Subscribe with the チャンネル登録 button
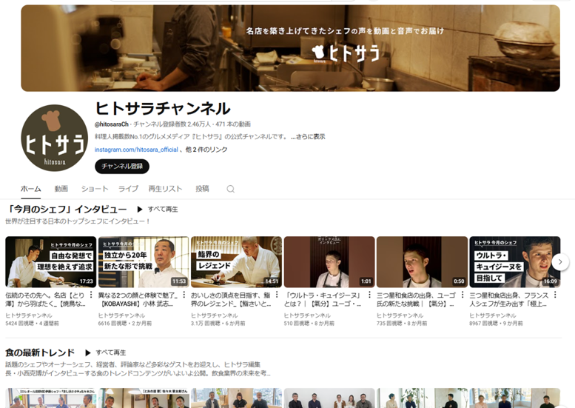Screen dimensions: 575x408 pyautogui.click(x=122, y=166)
